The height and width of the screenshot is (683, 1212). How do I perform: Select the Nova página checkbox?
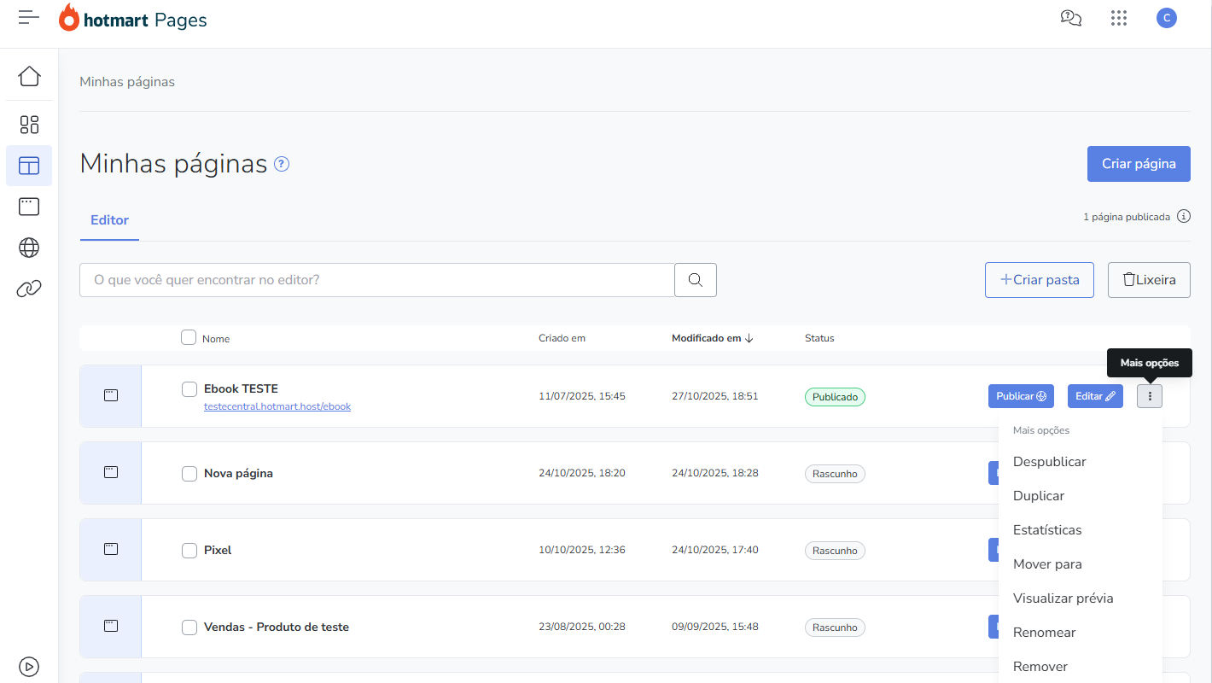[x=189, y=474]
